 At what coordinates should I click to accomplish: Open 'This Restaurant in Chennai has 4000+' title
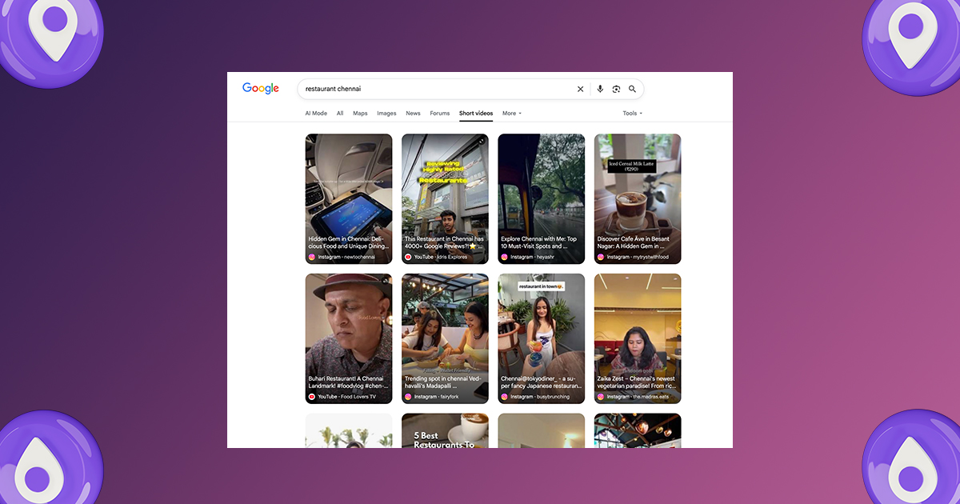click(x=445, y=242)
